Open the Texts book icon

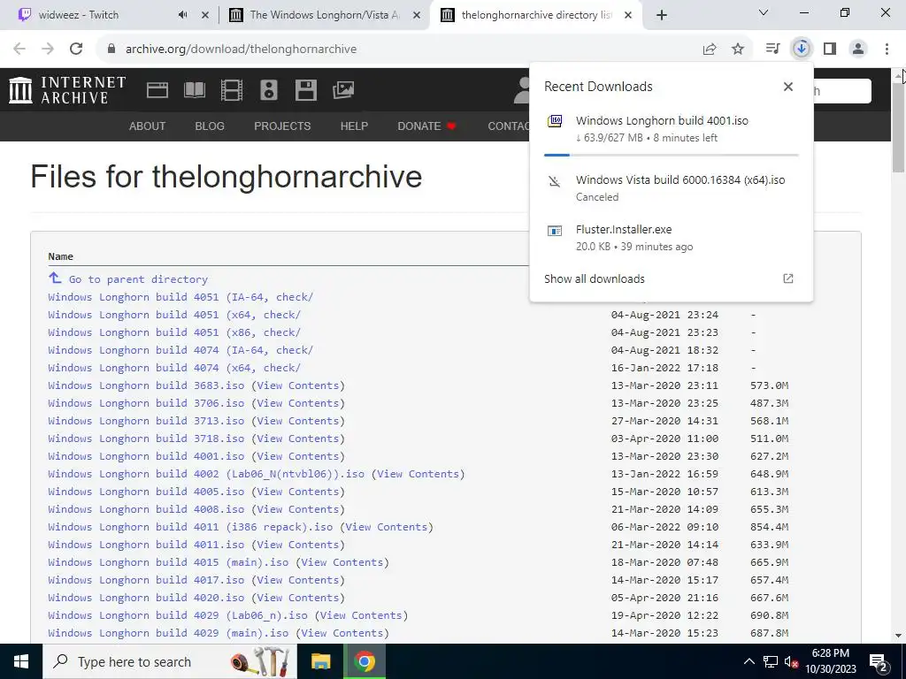coord(194,90)
